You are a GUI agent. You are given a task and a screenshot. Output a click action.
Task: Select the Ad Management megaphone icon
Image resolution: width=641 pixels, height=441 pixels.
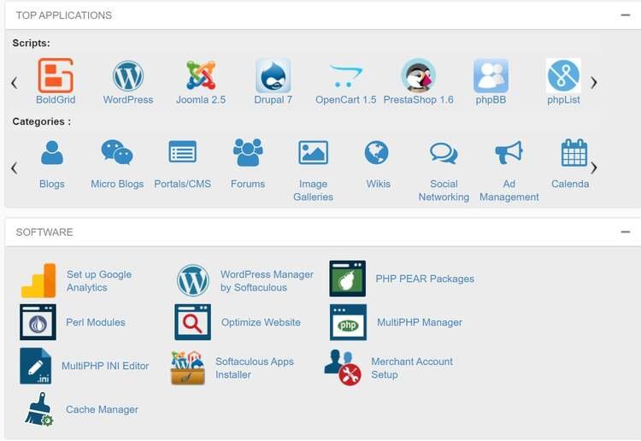tap(509, 152)
